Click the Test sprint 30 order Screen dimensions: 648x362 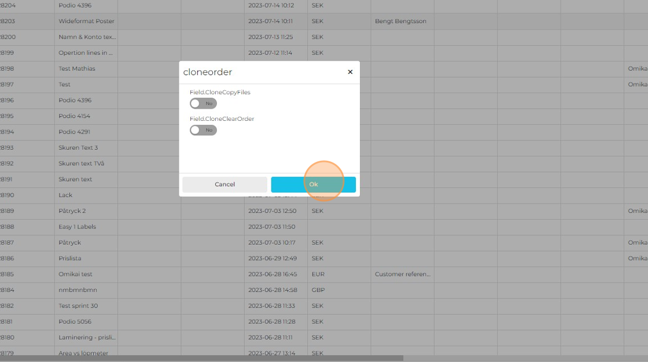coord(78,306)
